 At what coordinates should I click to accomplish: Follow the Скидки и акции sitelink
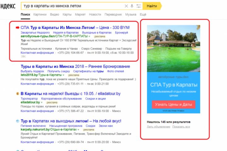coord(96,98)
